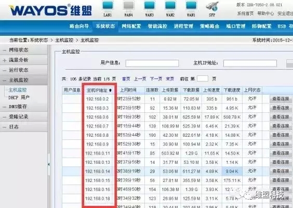Click the SFP module icon
This screenshot has width=293, height=208.
212,6
